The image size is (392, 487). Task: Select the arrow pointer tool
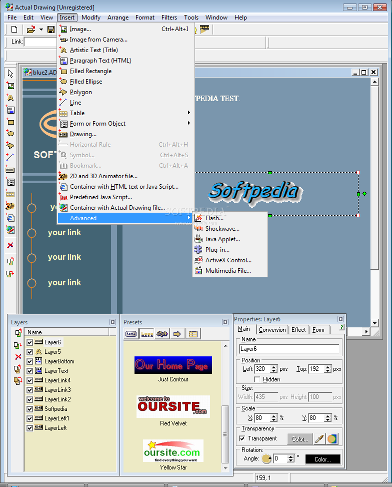(10, 74)
